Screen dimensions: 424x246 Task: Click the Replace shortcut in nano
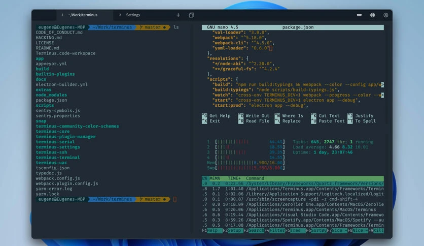coord(288,121)
